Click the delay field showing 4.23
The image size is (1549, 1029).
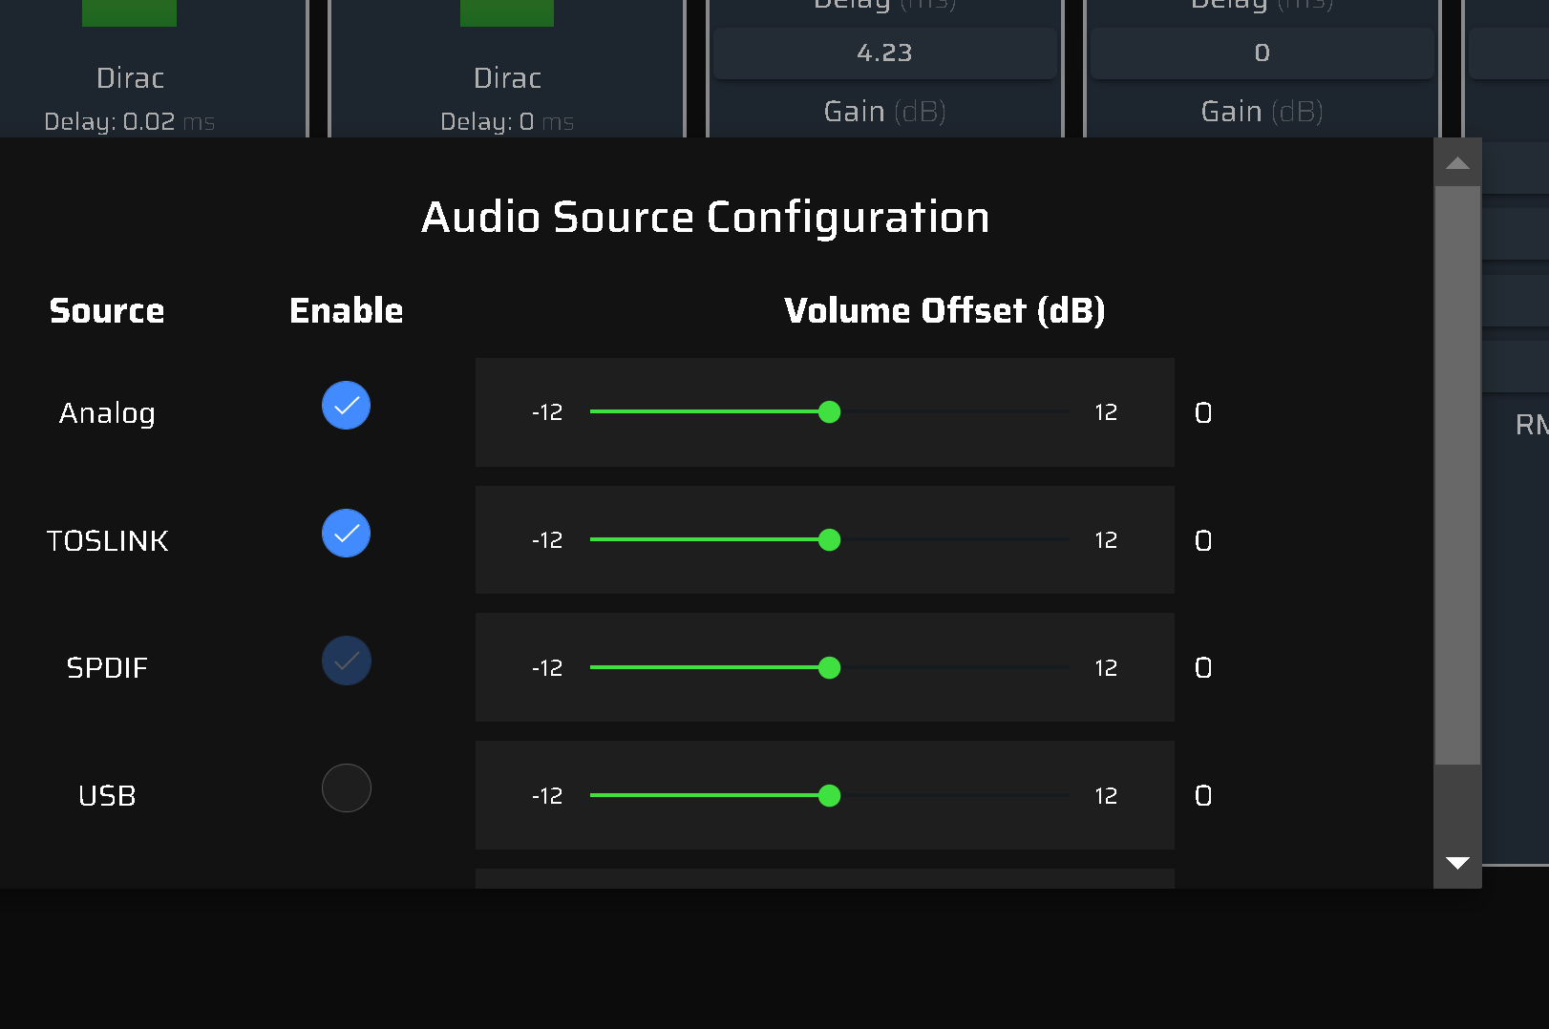tap(884, 53)
